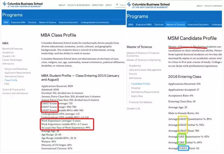Click 'Minority of US Origin: 35%' text

click(x=56, y=145)
